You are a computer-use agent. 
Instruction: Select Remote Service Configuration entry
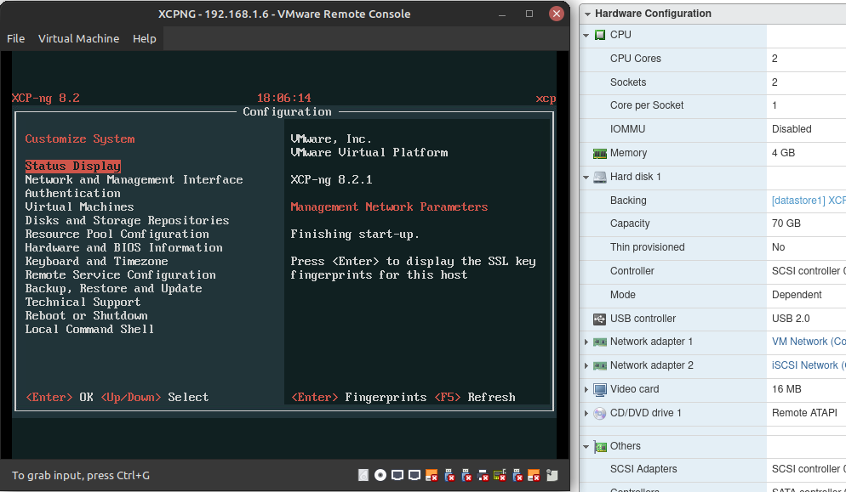120,274
